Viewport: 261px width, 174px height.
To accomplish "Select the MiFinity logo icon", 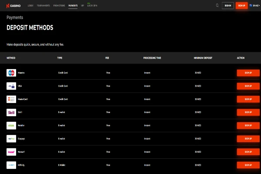I will coord(11,165).
